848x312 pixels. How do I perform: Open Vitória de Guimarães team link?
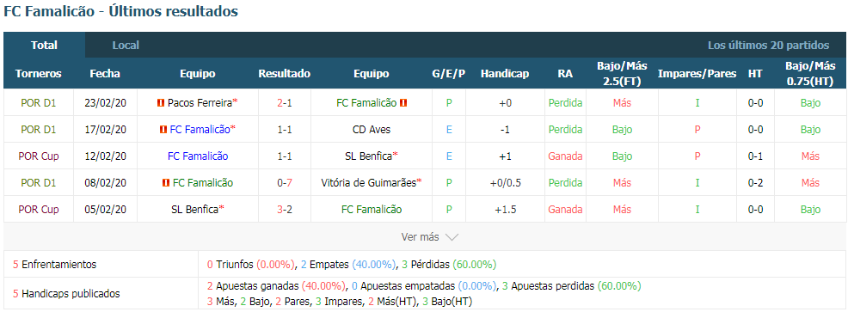tap(368, 183)
